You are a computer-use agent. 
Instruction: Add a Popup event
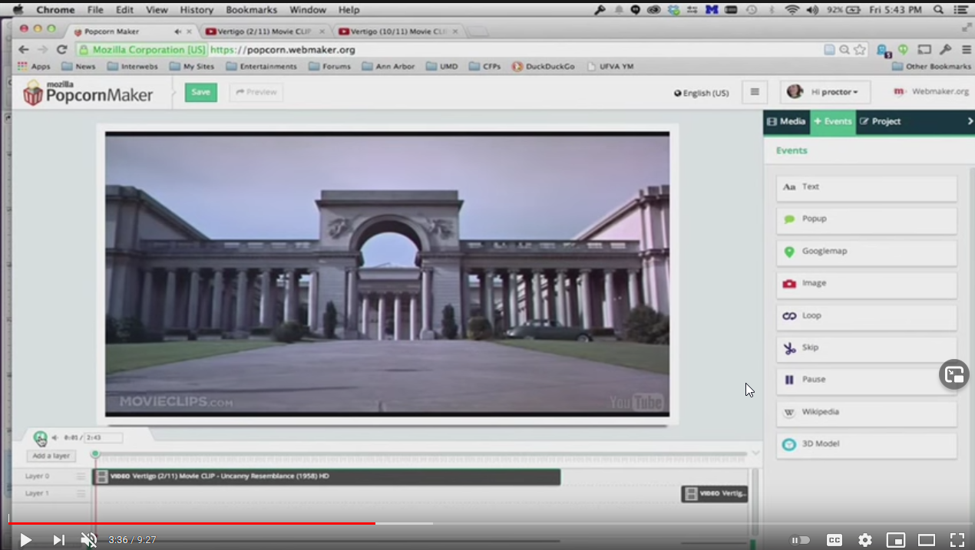[x=867, y=219]
